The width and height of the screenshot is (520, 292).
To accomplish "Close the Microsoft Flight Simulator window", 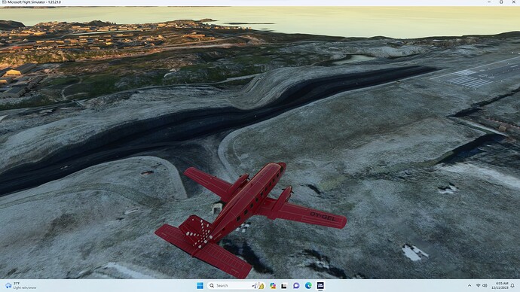I will (x=513, y=2).
